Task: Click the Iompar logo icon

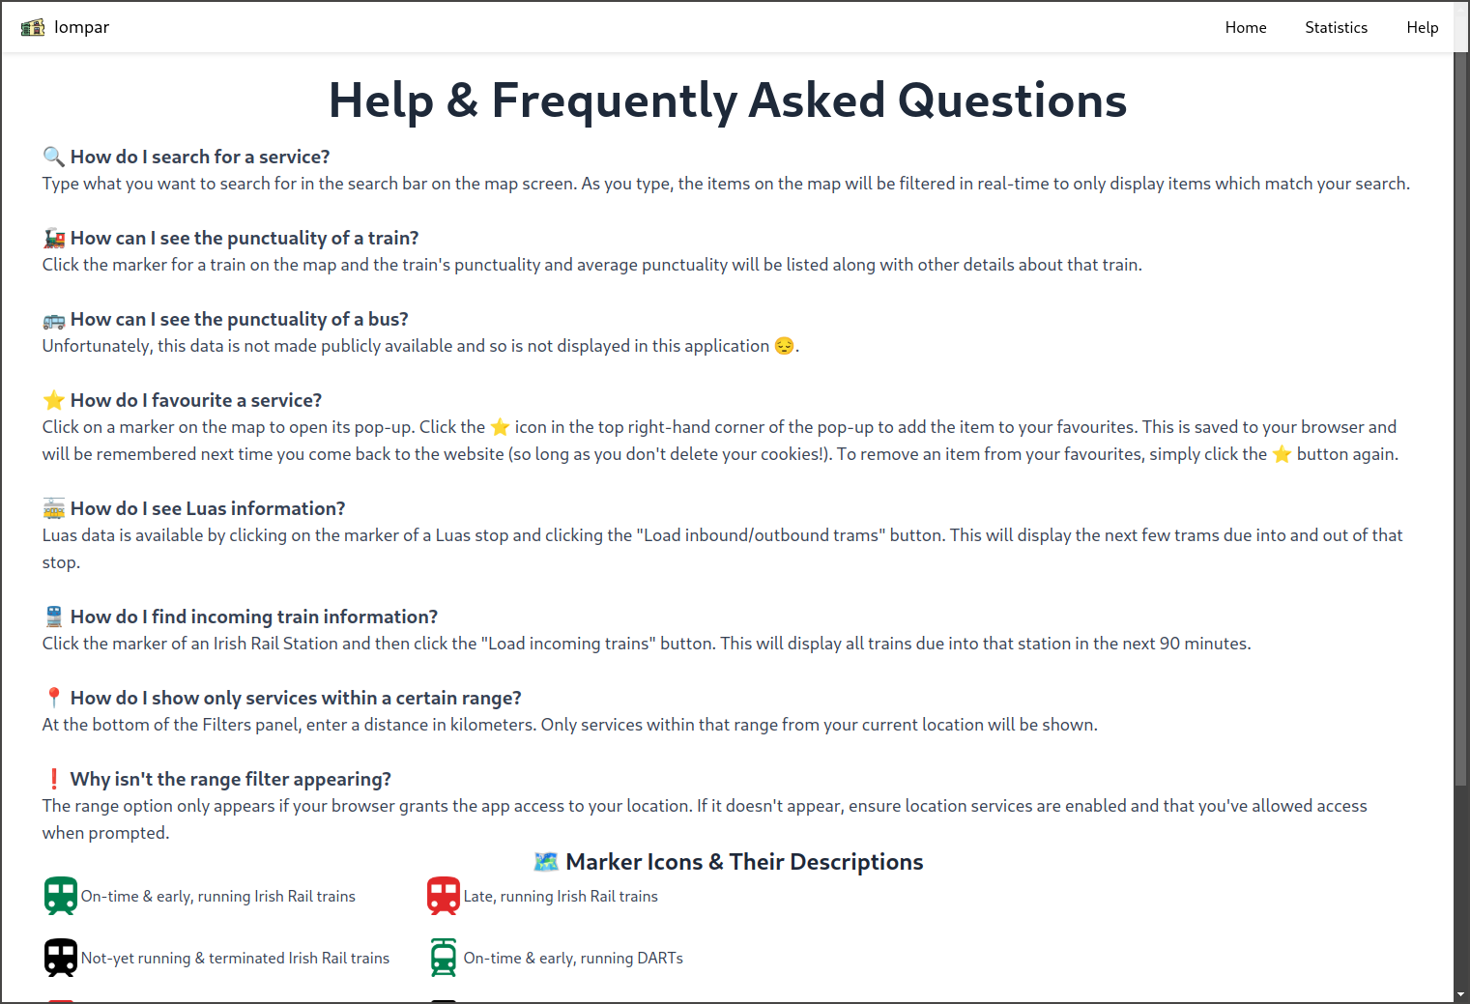Action: click(x=33, y=27)
